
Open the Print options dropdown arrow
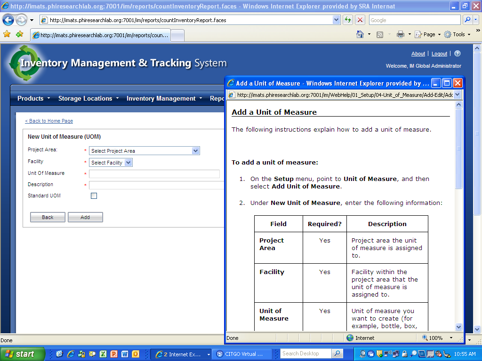(410, 34)
